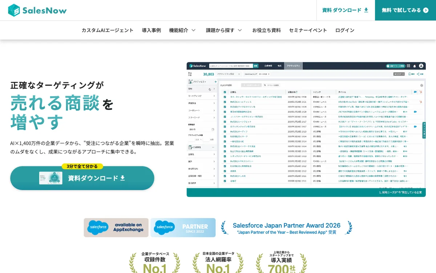Expand the 本社所在地 filter row
Screen dimensions: 436x273
click(202, 169)
